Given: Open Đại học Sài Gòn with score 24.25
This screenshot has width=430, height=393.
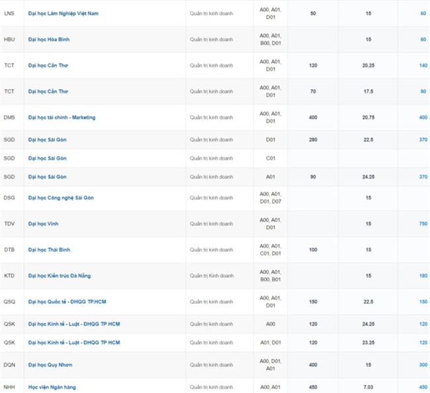Looking at the screenshot, I should (48, 177).
